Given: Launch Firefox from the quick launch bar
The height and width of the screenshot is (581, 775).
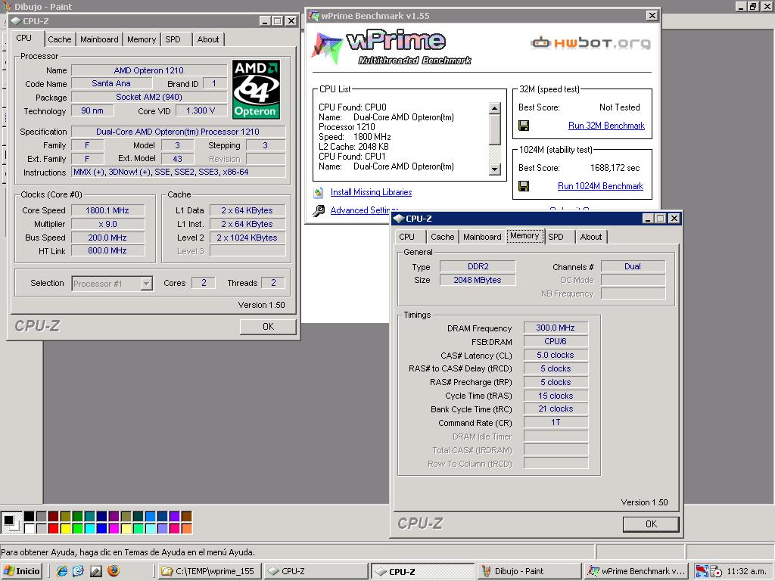Looking at the screenshot, I should (114, 571).
